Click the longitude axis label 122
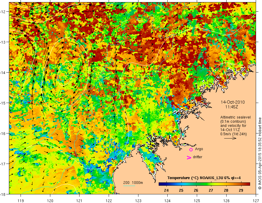 coord(109,201)
